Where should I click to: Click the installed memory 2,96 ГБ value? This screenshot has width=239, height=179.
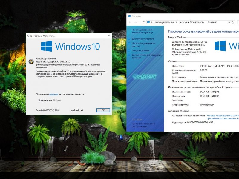(x=203, y=70)
